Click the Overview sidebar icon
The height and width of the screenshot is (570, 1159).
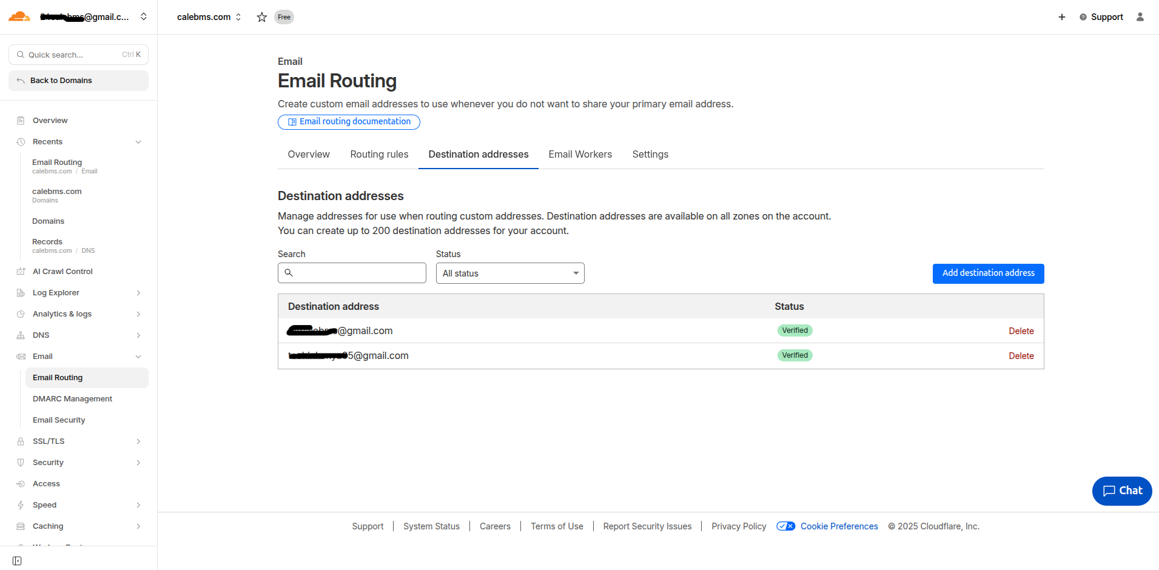tap(21, 121)
